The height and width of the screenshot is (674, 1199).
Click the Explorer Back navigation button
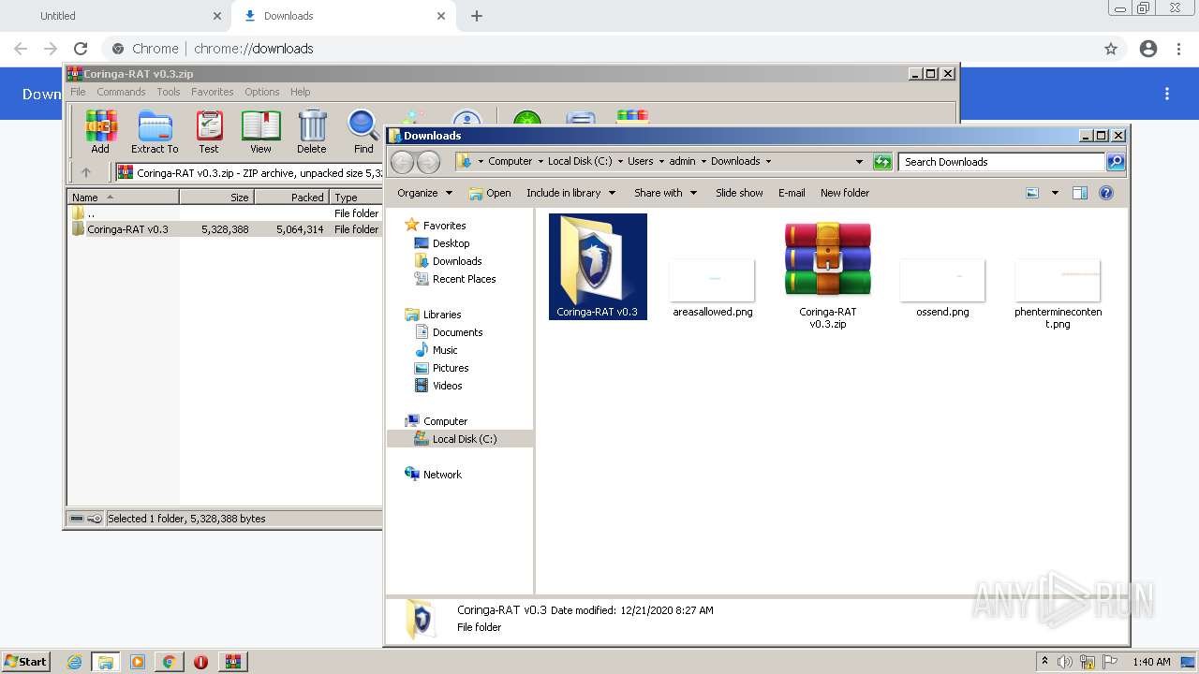click(x=402, y=162)
